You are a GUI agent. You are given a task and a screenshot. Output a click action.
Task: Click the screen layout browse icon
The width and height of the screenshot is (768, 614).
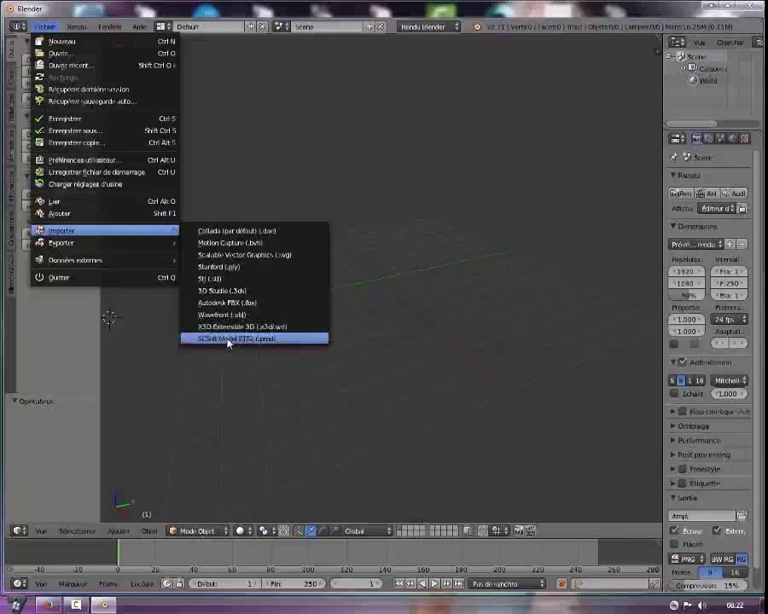pyautogui.click(x=164, y=26)
